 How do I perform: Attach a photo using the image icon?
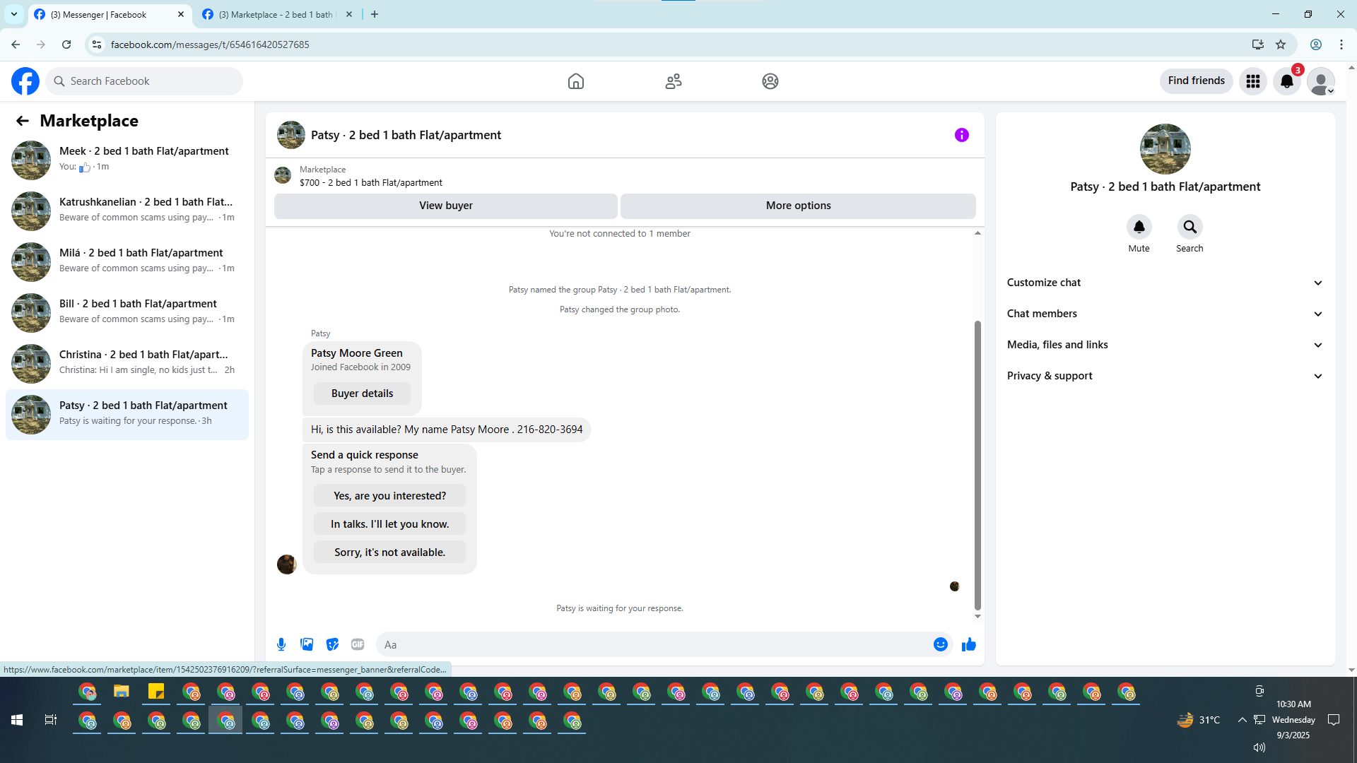(x=307, y=644)
